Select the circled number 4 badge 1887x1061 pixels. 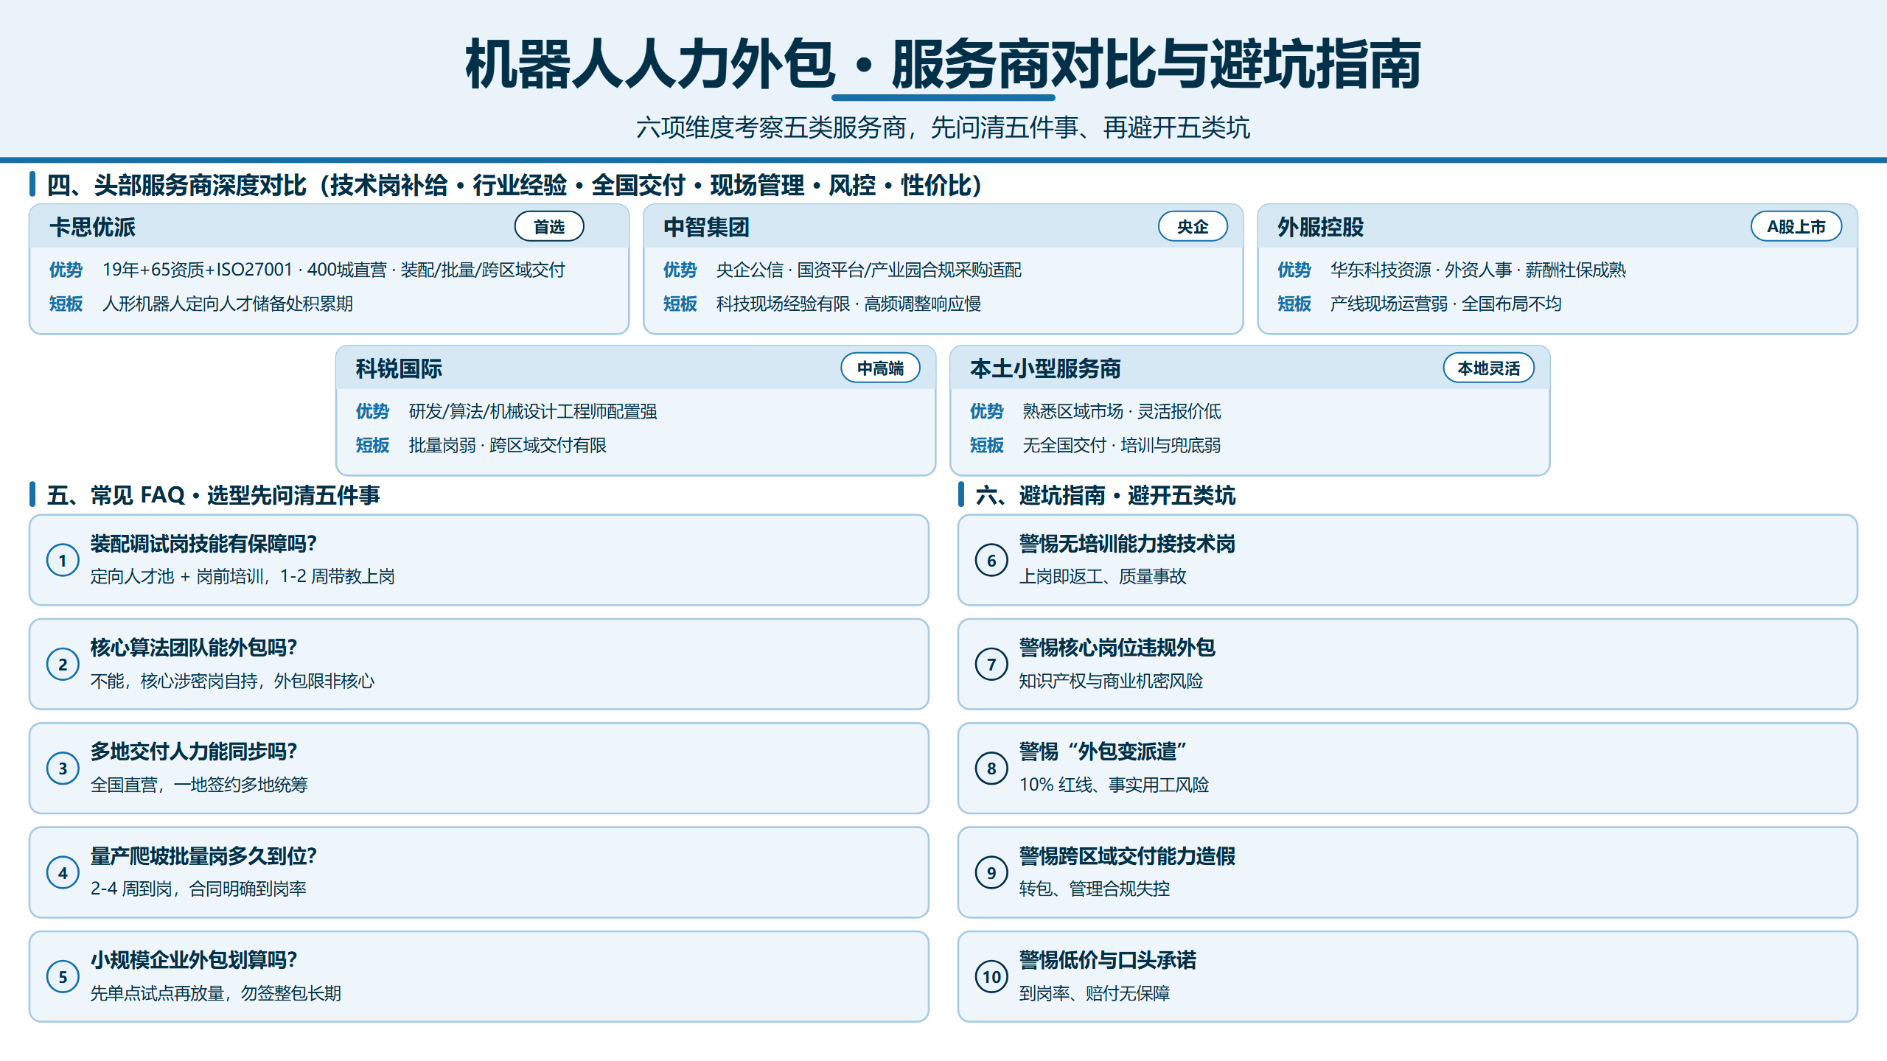pyautogui.click(x=63, y=873)
